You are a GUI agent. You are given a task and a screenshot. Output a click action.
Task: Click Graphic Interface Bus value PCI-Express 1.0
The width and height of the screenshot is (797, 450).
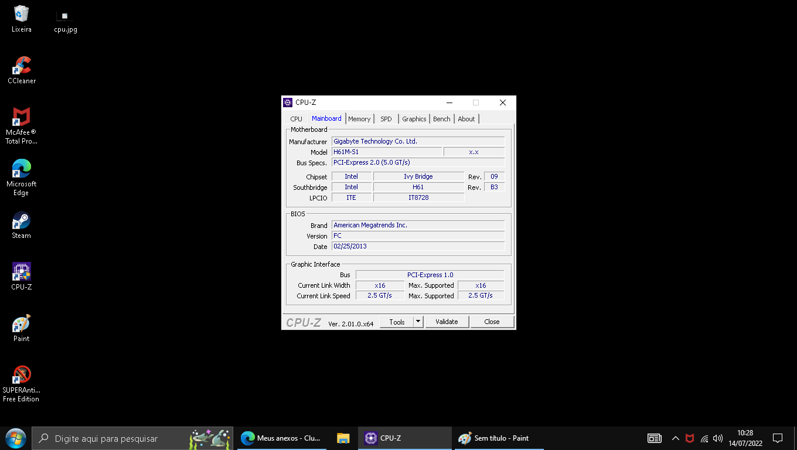pyautogui.click(x=430, y=275)
